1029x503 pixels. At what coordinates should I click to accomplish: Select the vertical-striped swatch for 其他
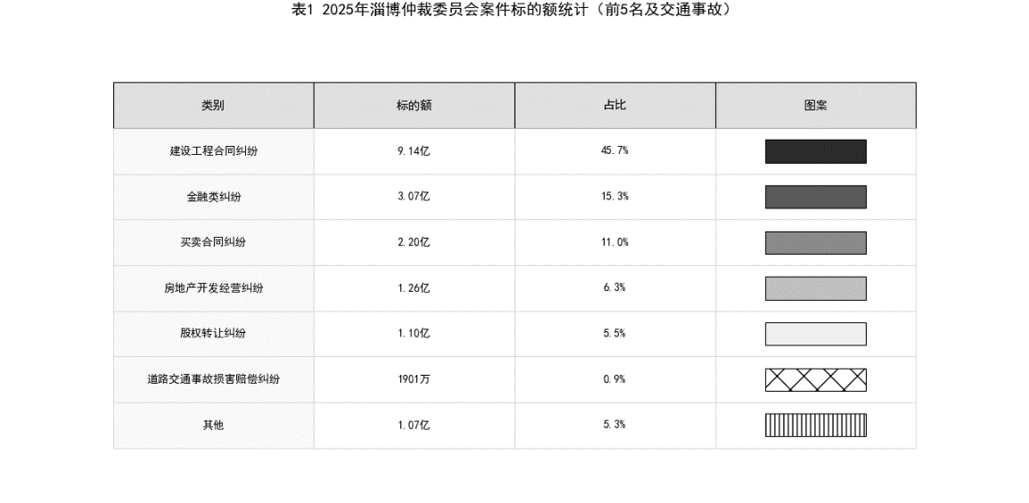pyautogui.click(x=815, y=426)
